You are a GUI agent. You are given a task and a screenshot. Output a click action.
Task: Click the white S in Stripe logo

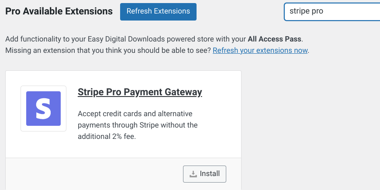pos(44,109)
